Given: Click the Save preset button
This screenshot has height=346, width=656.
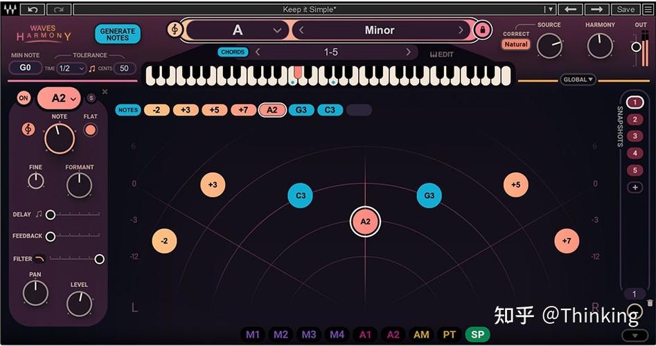Looking at the screenshot, I should [x=625, y=9].
